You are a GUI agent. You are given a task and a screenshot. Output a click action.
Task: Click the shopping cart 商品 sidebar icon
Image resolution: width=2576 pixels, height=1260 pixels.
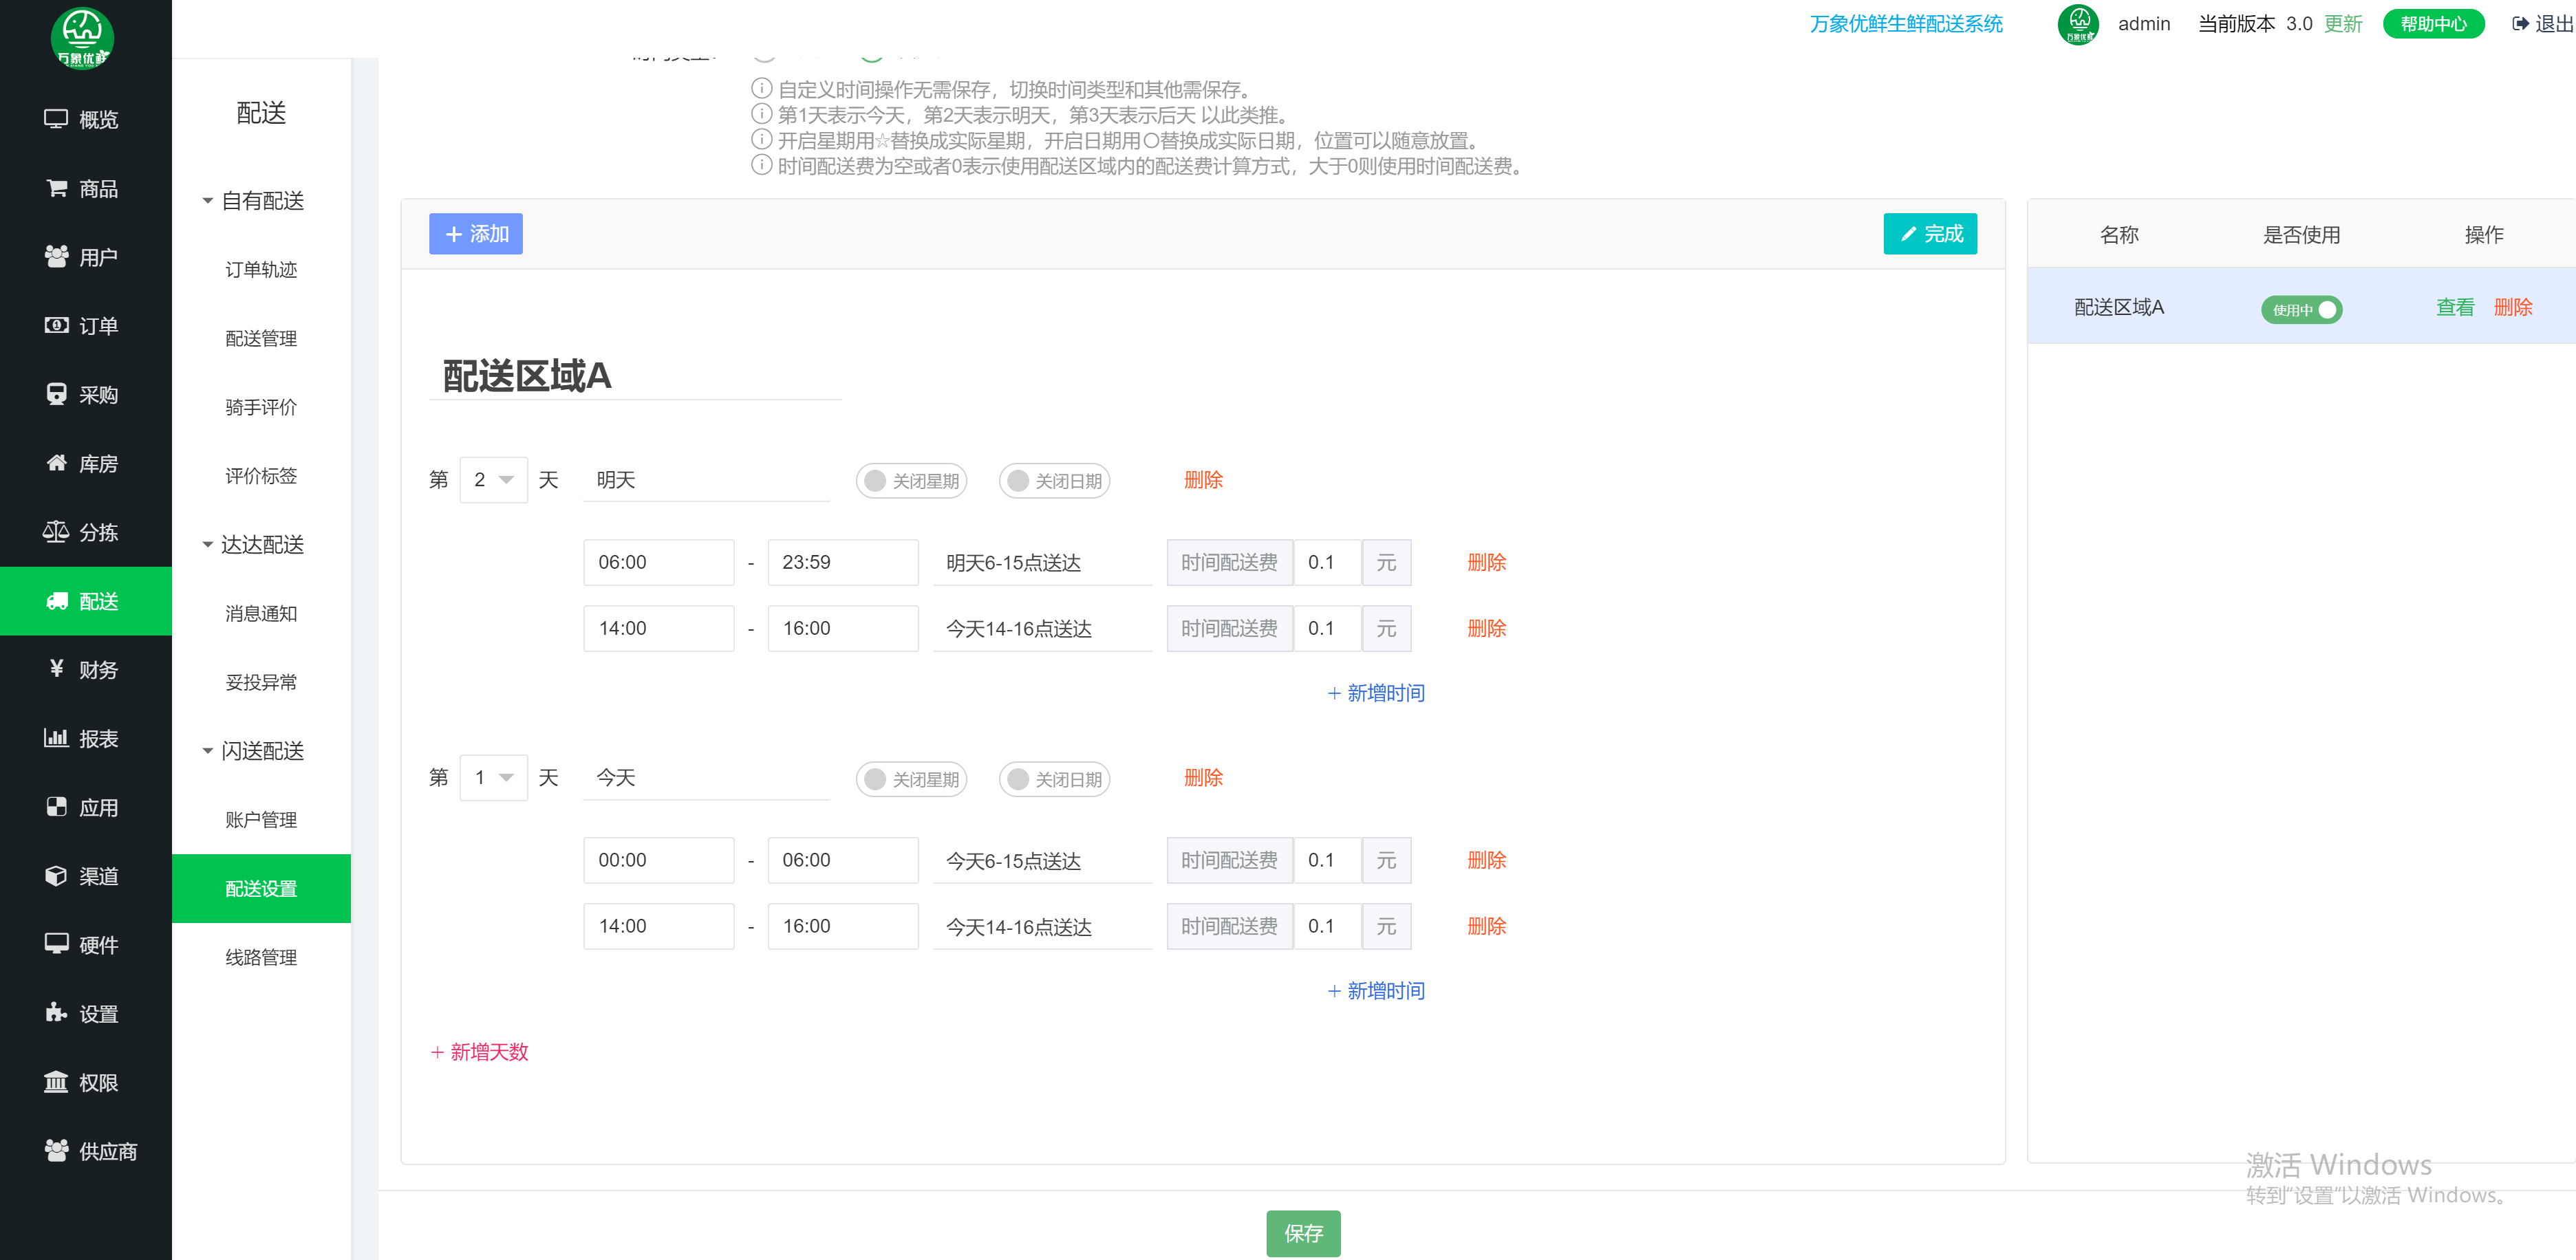pyautogui.click(x=56, y=188)
